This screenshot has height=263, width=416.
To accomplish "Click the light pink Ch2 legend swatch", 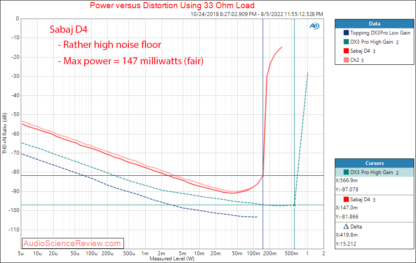I will (x=346, y=60).
